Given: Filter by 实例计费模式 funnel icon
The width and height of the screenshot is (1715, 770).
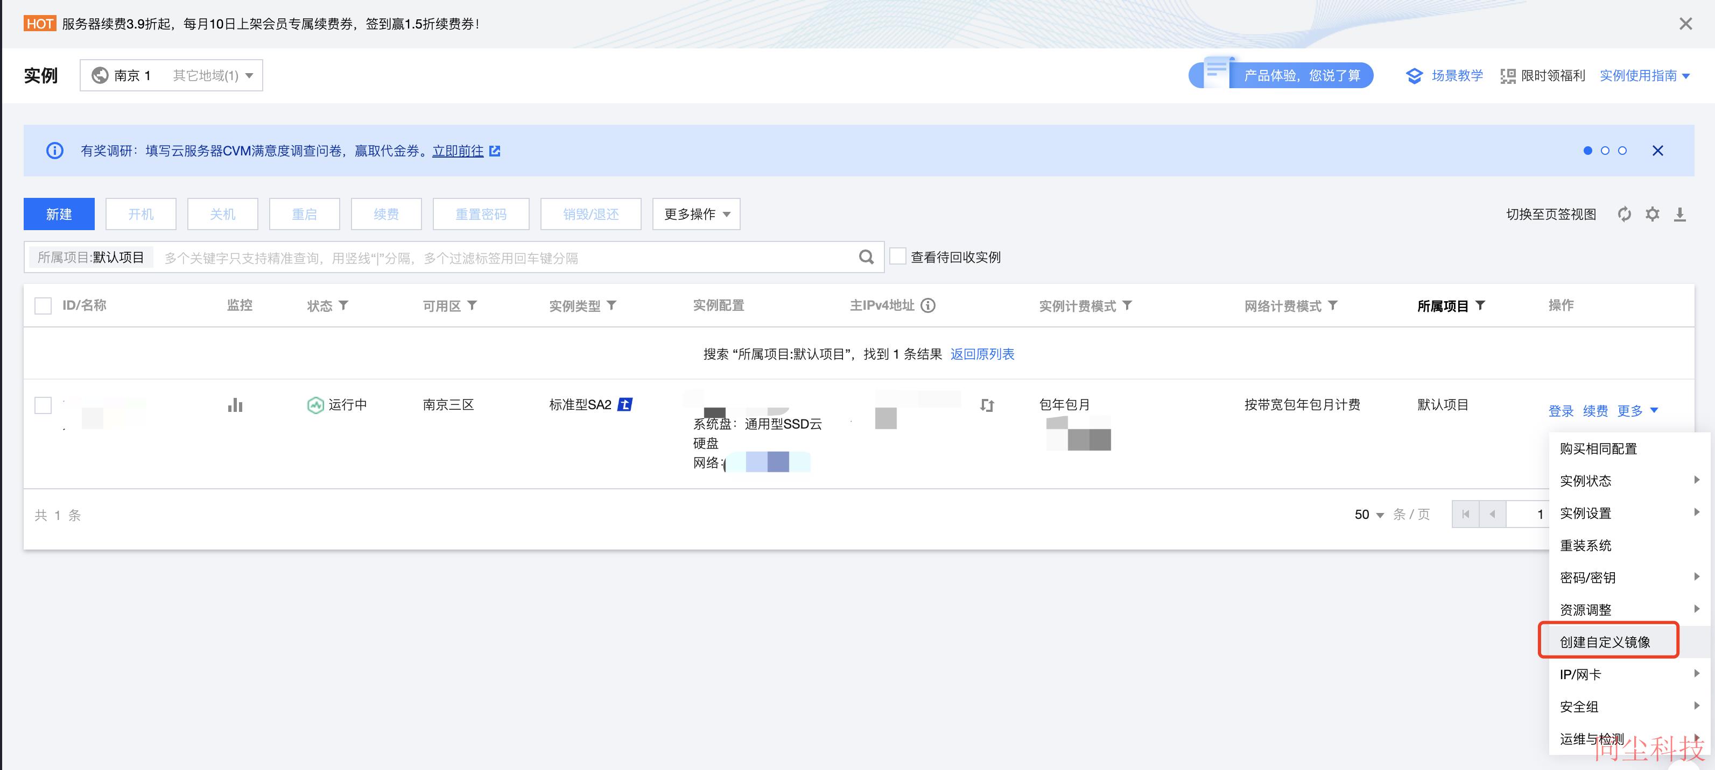Looking at the screenshot, I should [1127, 305].
